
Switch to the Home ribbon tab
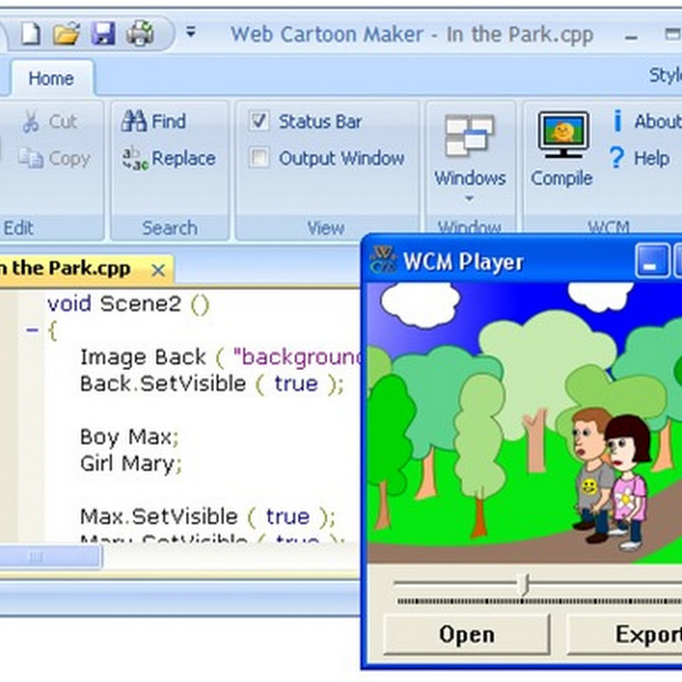[51, 78]
